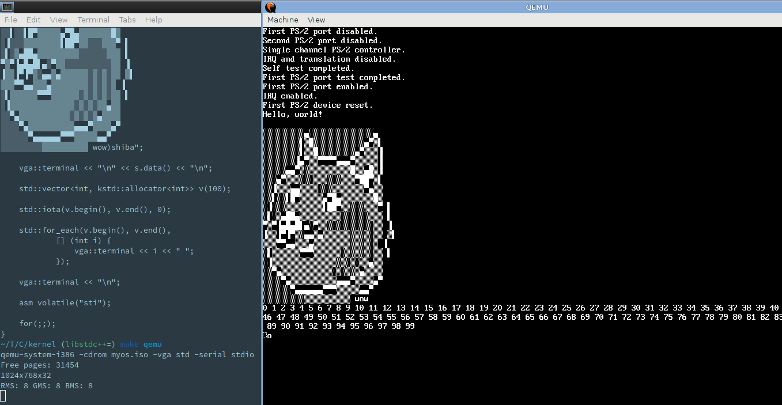Screen dimensions: 782x405
Task: Click 'Second PS/2 port disabled.' line
Action: (322, 40)
